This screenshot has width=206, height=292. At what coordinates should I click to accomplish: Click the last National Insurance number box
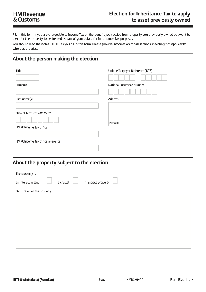coord(154,92)
